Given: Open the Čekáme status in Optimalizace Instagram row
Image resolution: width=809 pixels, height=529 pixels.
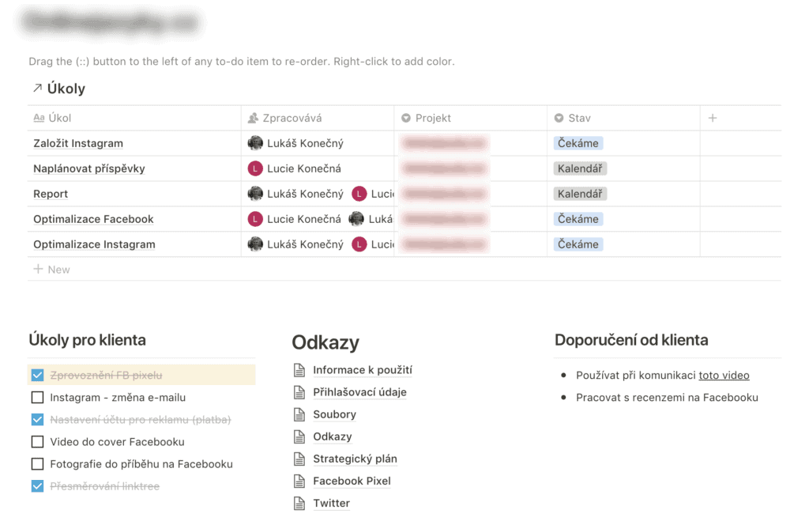Looking at the screenshot, I should pyautogui.click(x=577, y=244).
